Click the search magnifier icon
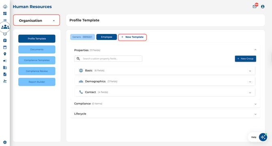The height and width of the screenshot is (146, 272). click(x=78, y=59)
